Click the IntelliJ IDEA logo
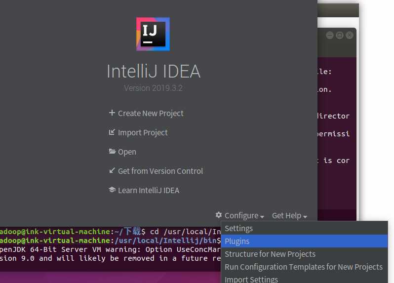 [153, 34]
